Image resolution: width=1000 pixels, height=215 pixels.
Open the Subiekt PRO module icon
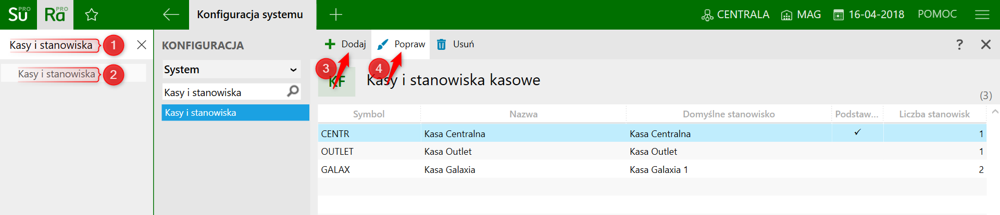pyautogui.click(x=18, y=15)
